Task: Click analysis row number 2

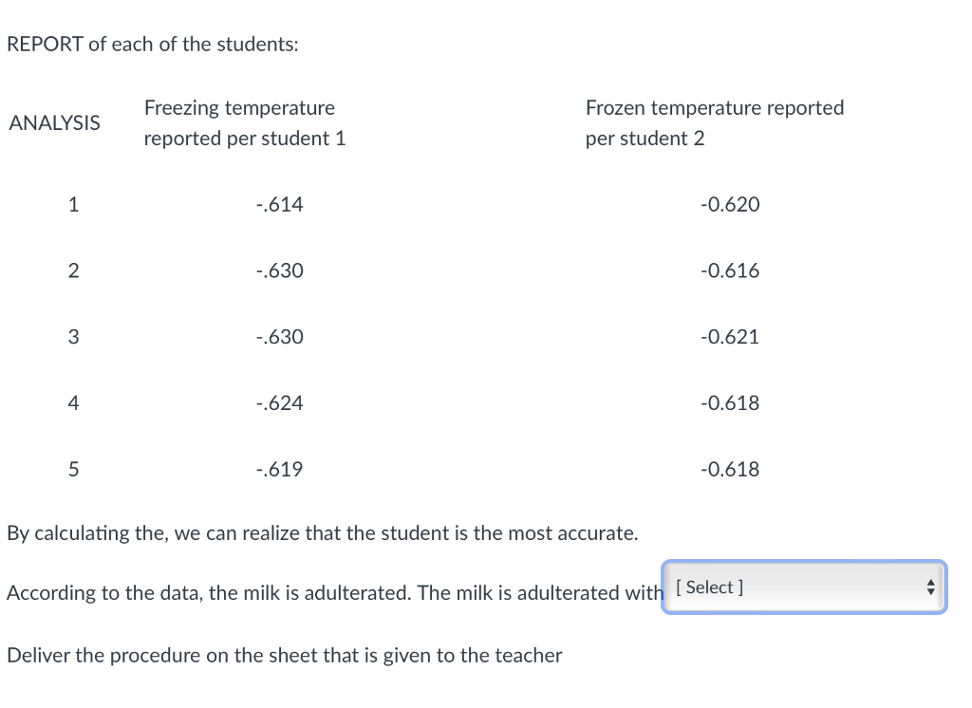Action: coord(73,270)
